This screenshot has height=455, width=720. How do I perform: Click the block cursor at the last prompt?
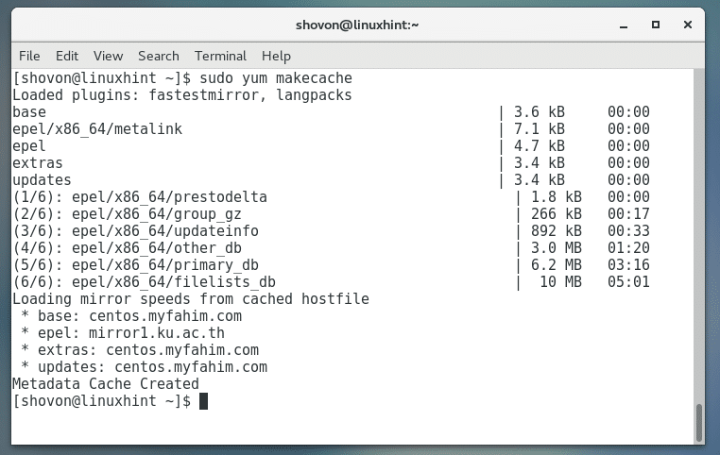coord(202,401)
